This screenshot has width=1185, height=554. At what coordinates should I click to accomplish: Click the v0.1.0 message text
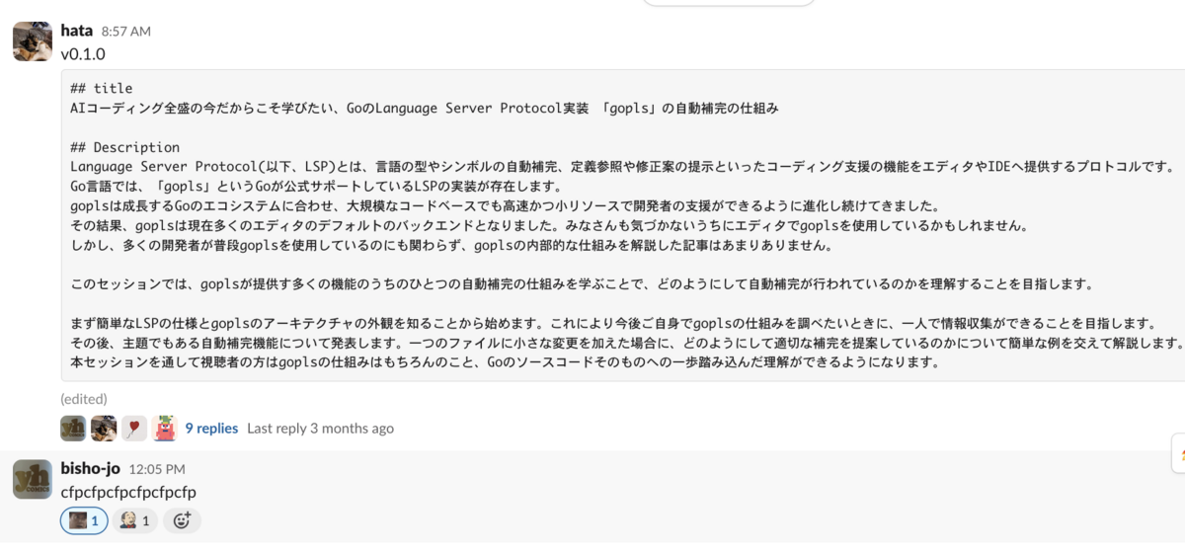click(83, 53)
